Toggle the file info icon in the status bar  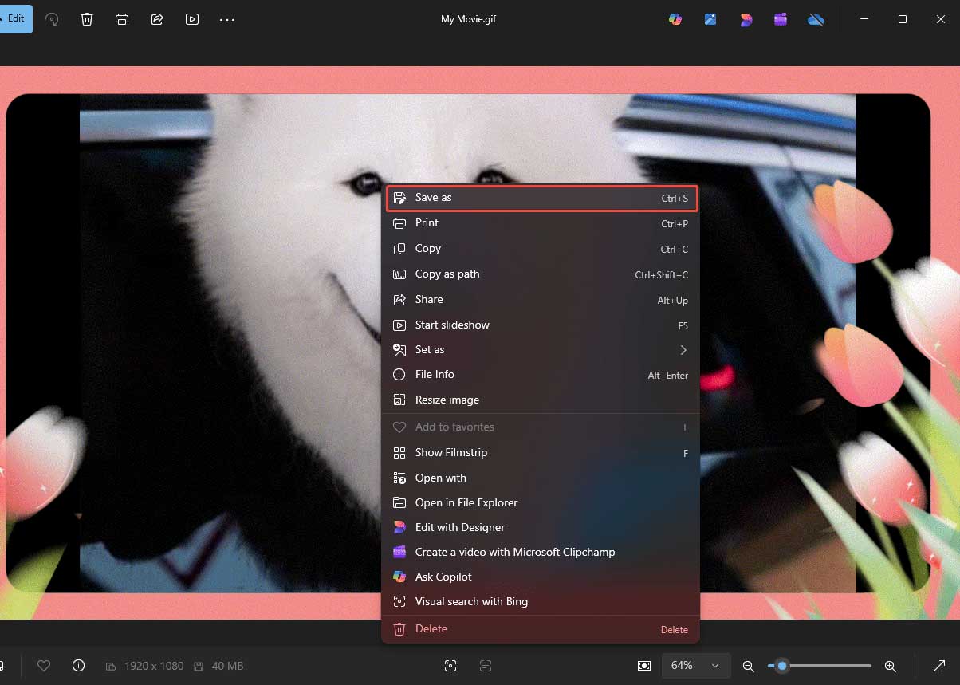click(78, 666)
